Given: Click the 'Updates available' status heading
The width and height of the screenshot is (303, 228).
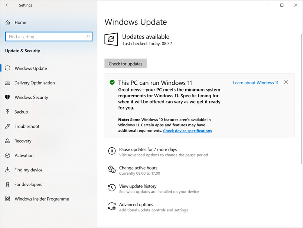Looking at the screenshot, I should click(146, 37).
